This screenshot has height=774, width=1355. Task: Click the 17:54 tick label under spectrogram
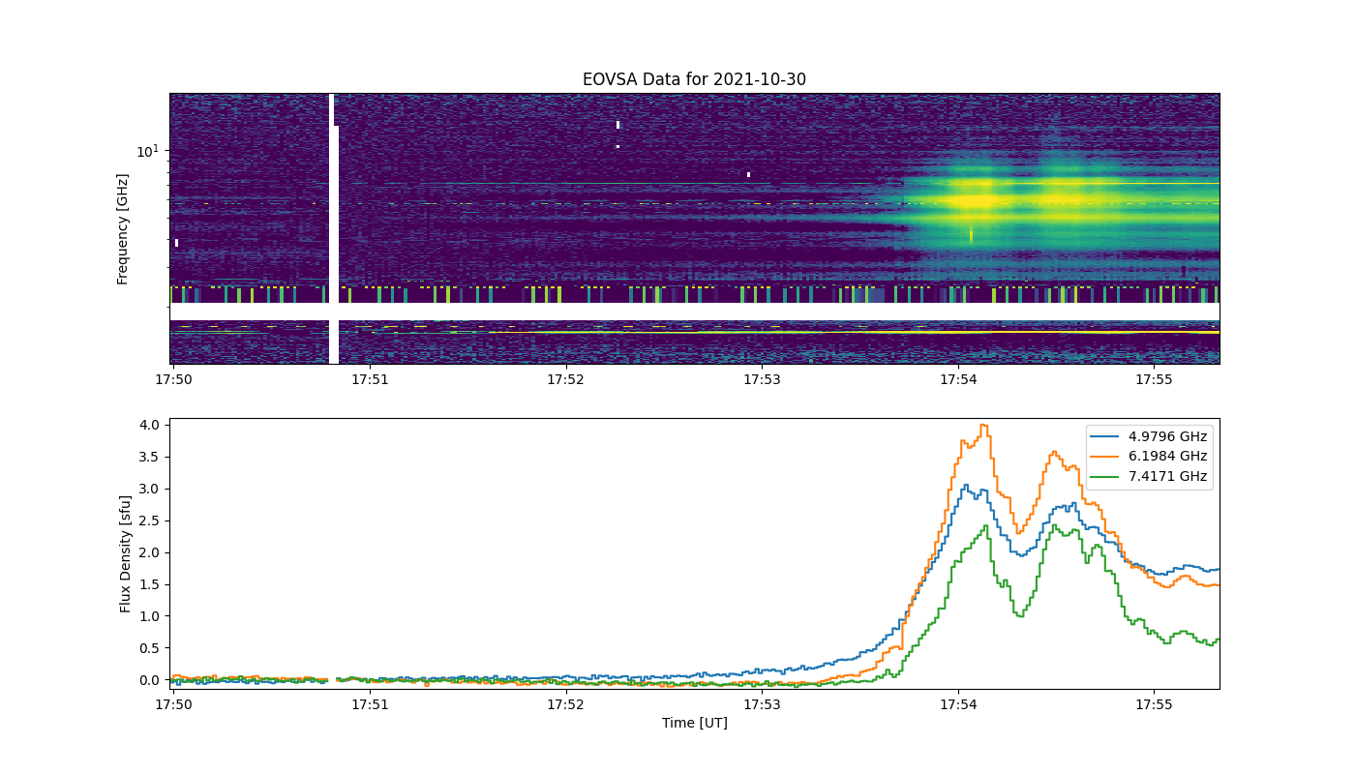tap(958, 379)
